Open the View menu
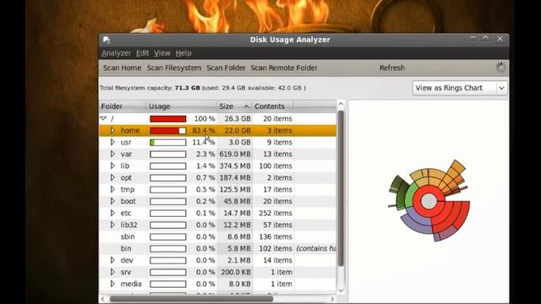 pyautogui.click(x=162, y=53)
